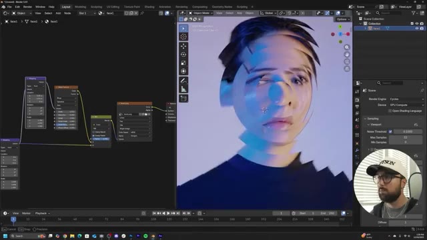The image size is (427, 240).
Task: Select the Annotate pencil tool
Action: pos(183,81)
